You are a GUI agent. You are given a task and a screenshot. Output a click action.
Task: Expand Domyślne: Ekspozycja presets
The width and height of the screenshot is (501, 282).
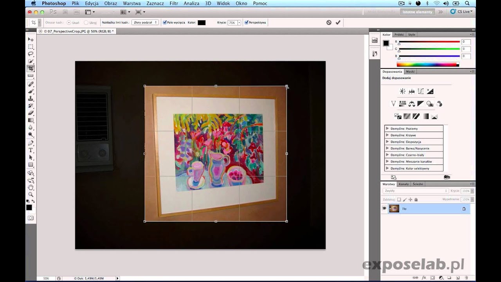point(387,141)
